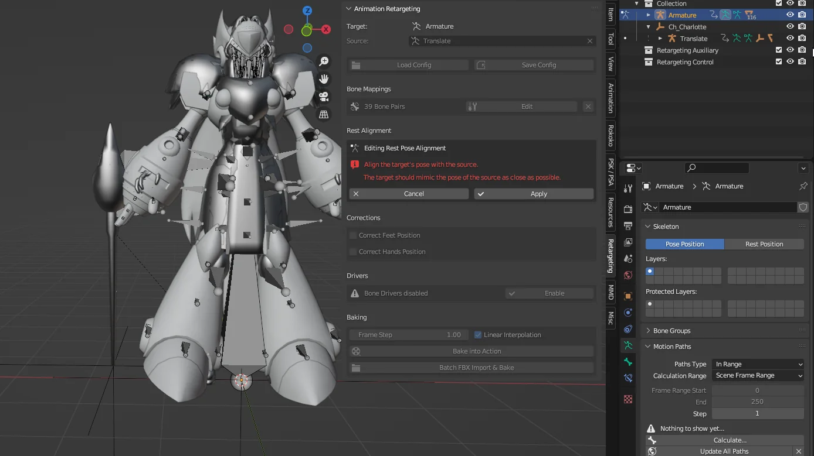Open the Tool properties tab icon
The width and height of the screenshot is (814, 456).
628,188
